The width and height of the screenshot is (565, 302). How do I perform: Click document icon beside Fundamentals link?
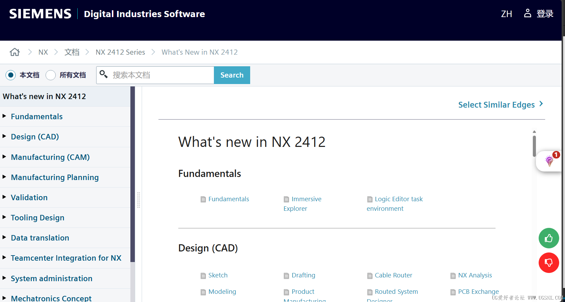(203, 199)
